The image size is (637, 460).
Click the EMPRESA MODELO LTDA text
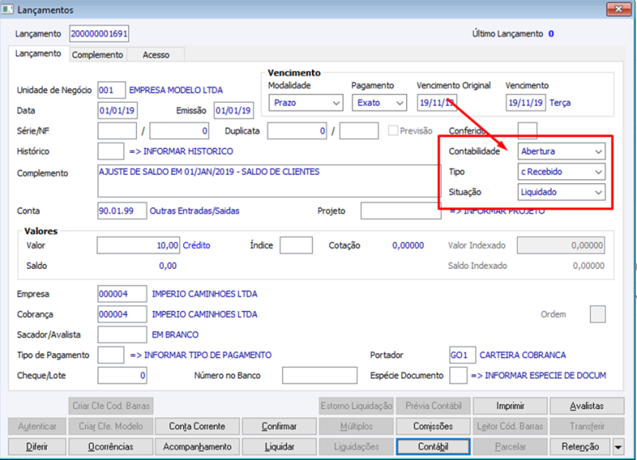pos(176,90)
